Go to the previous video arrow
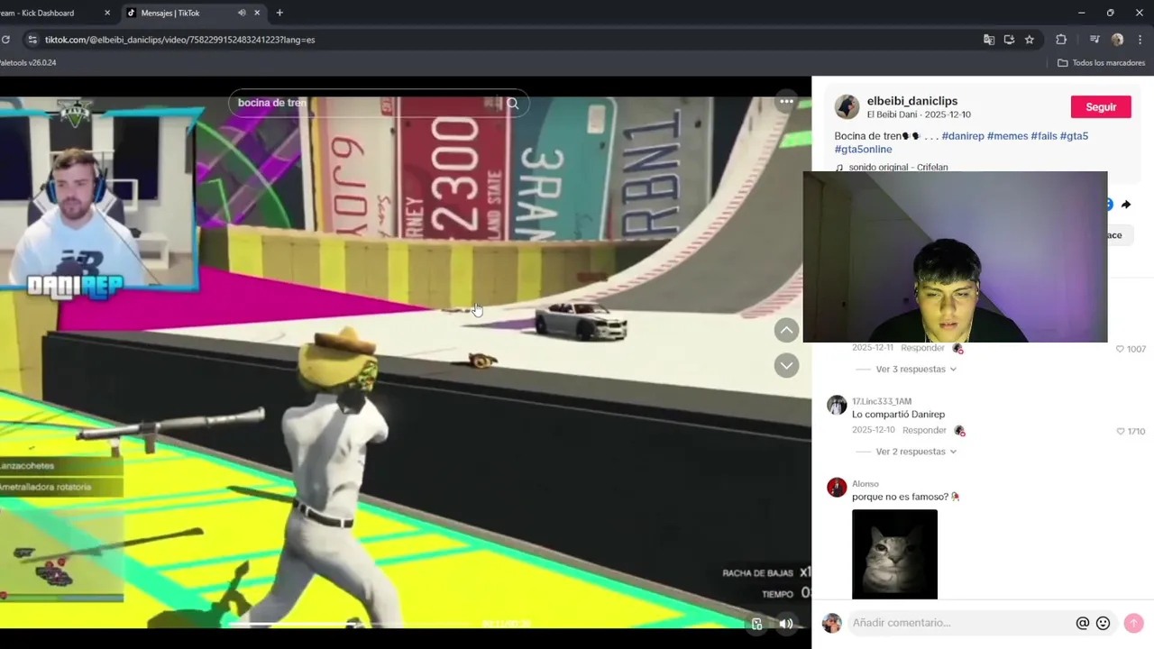The height and width of the screenshot is (649, 1154). 786,330
